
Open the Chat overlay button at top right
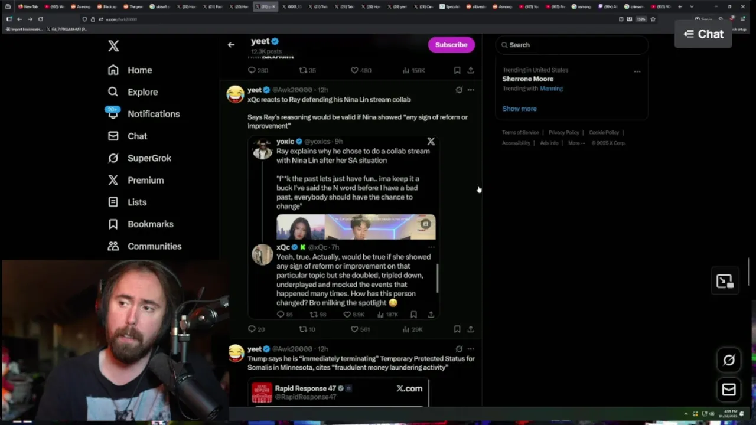(x=703, y=34)
